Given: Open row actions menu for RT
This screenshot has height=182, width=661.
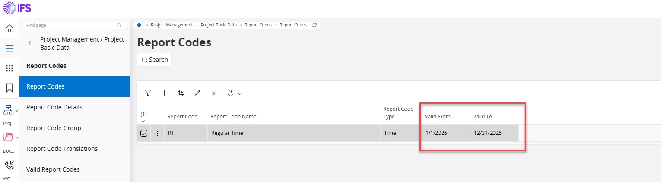Looking at the screenshot, I should 157,133.
